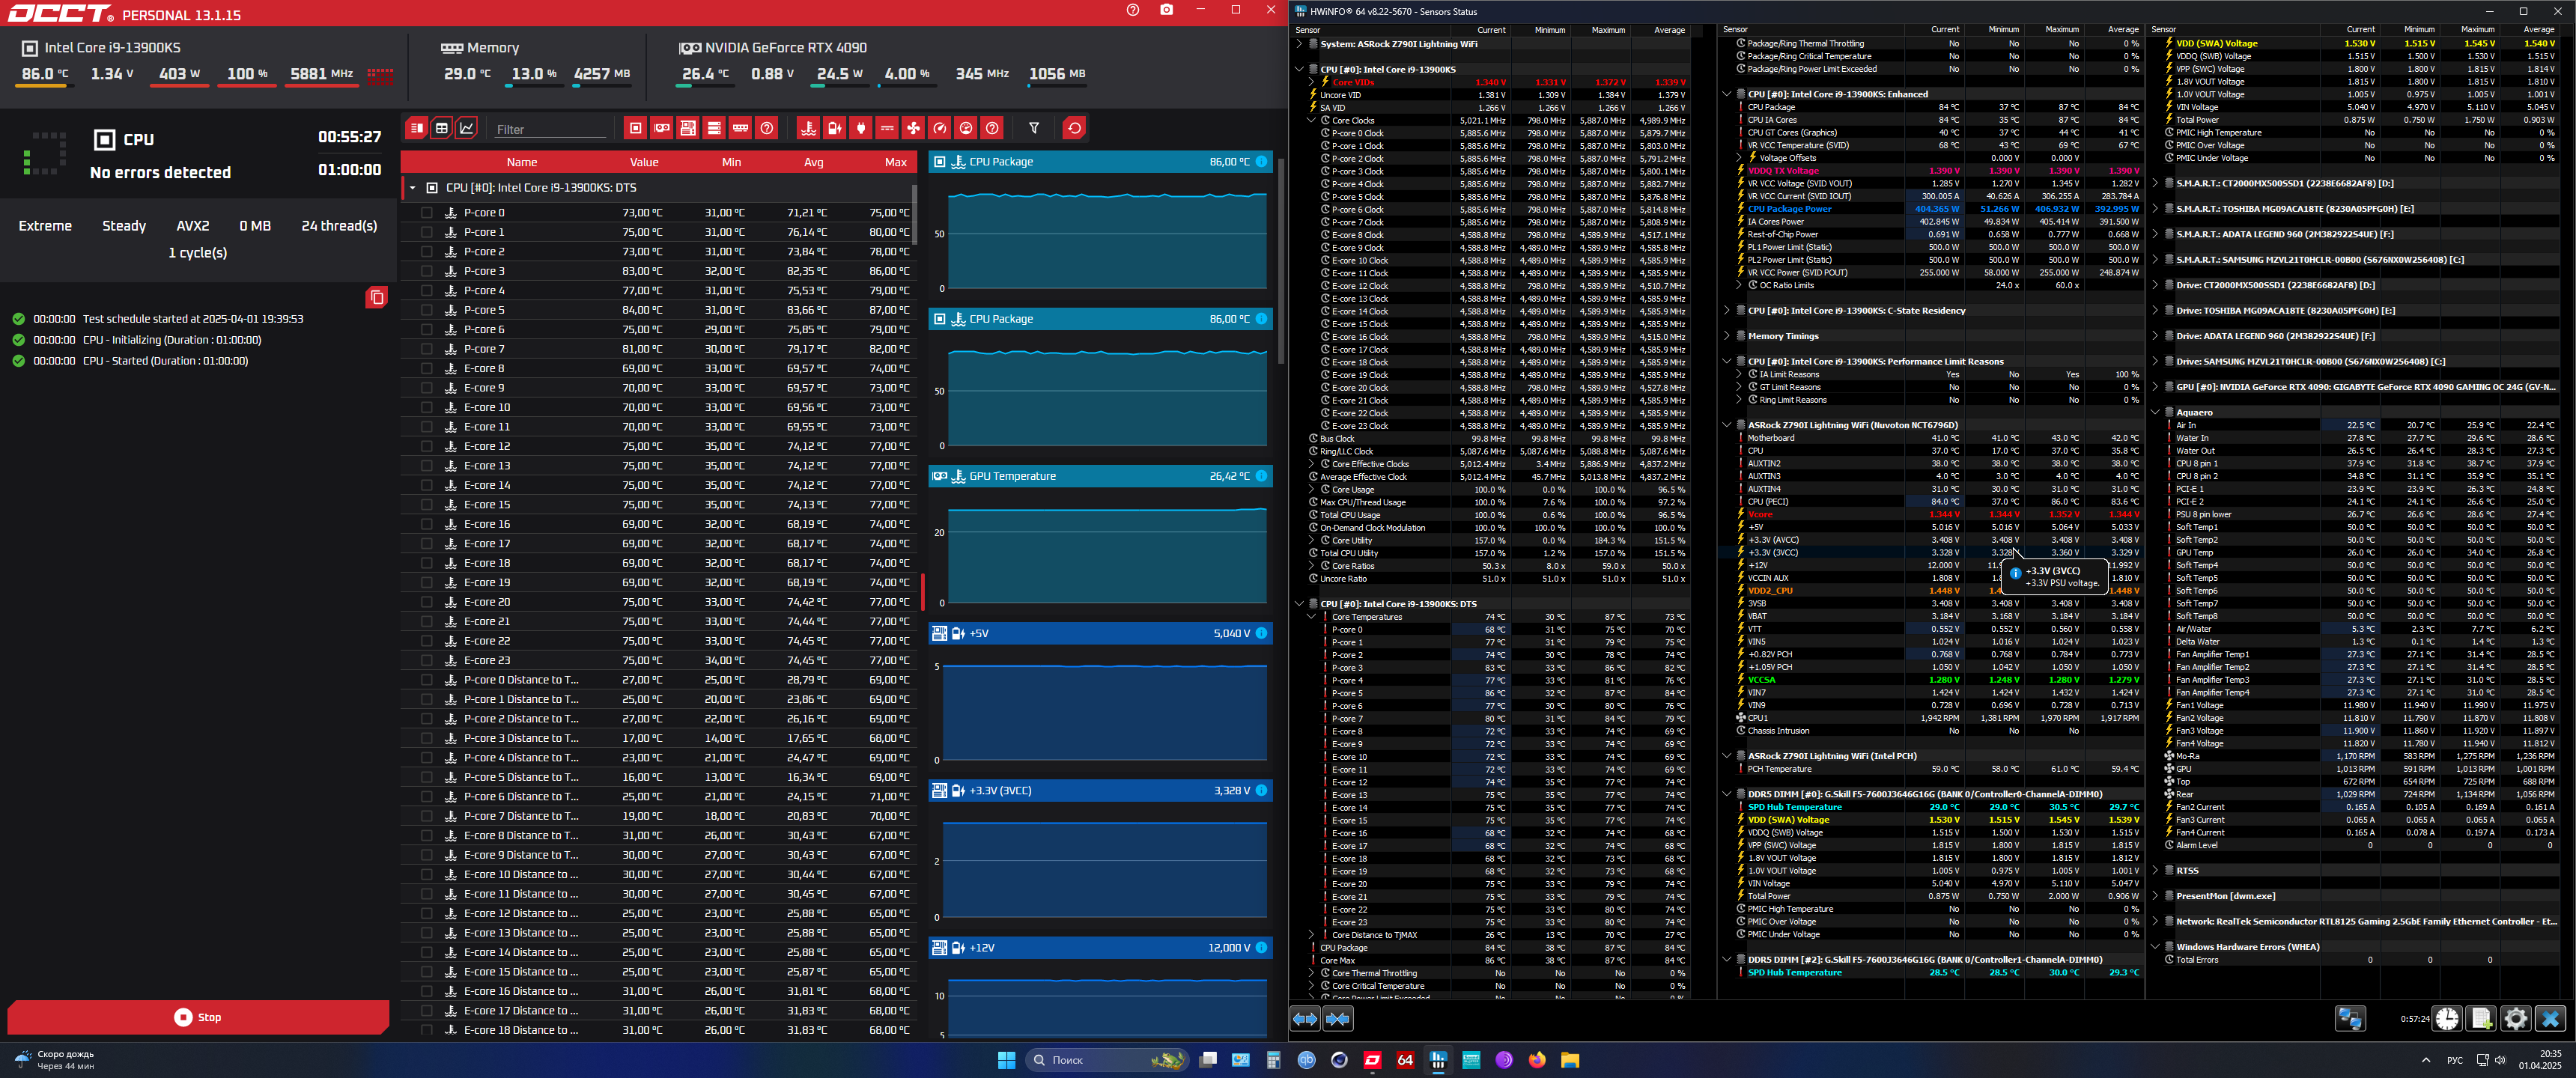Screen dimensions: 2576x1078
Task: Click the temperature sensor filter icon
Action: [x=809, y=128]
